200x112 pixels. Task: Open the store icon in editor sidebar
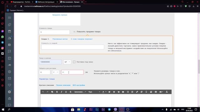click(x=9, y=31)
